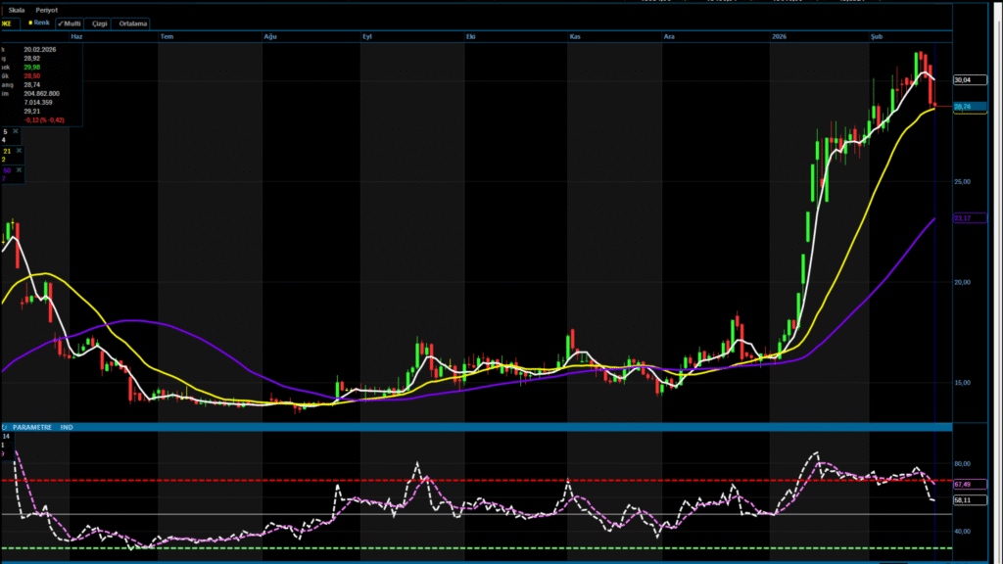Image resolution: width=1003 pixels, height=564 pixels.
Task: Click the Şub month marker
Action: point(877,36)
